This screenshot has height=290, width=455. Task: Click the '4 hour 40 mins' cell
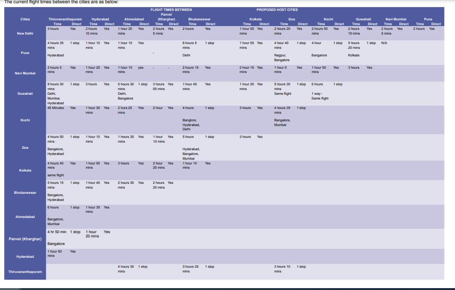coord(281,45)
